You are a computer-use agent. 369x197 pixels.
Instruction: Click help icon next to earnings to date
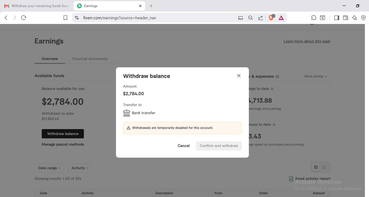[272, 89]
